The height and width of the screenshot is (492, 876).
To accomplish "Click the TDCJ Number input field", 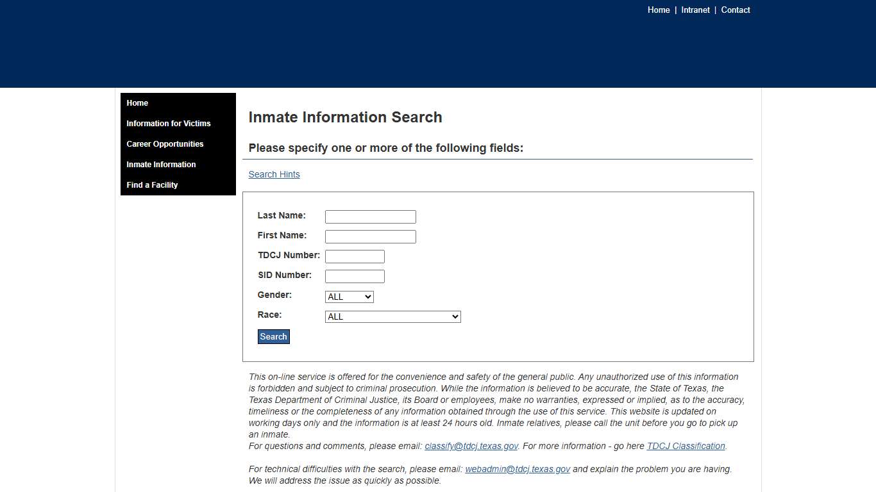I will tap(354, 256).
